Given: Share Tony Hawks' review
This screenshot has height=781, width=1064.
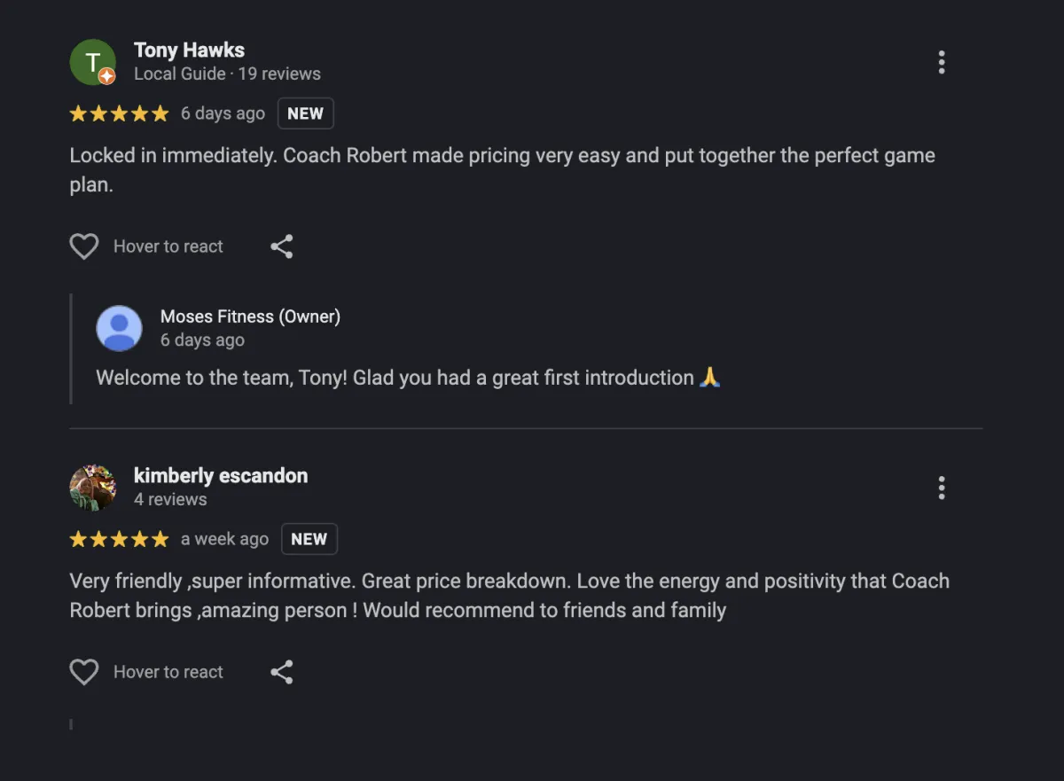Looking at the screenshot, I should pos(282,246).
